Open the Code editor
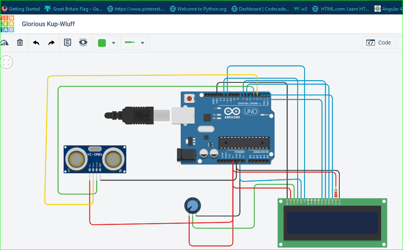The width and height of the screenshot is (403, 250). click(x=378, y=43)
